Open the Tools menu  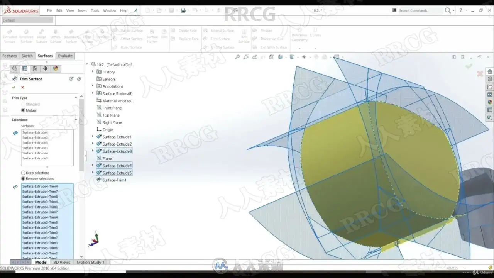tap(95, 10)
